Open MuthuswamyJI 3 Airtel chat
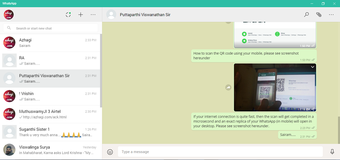 pyautogui.click(x=50, y=114)
